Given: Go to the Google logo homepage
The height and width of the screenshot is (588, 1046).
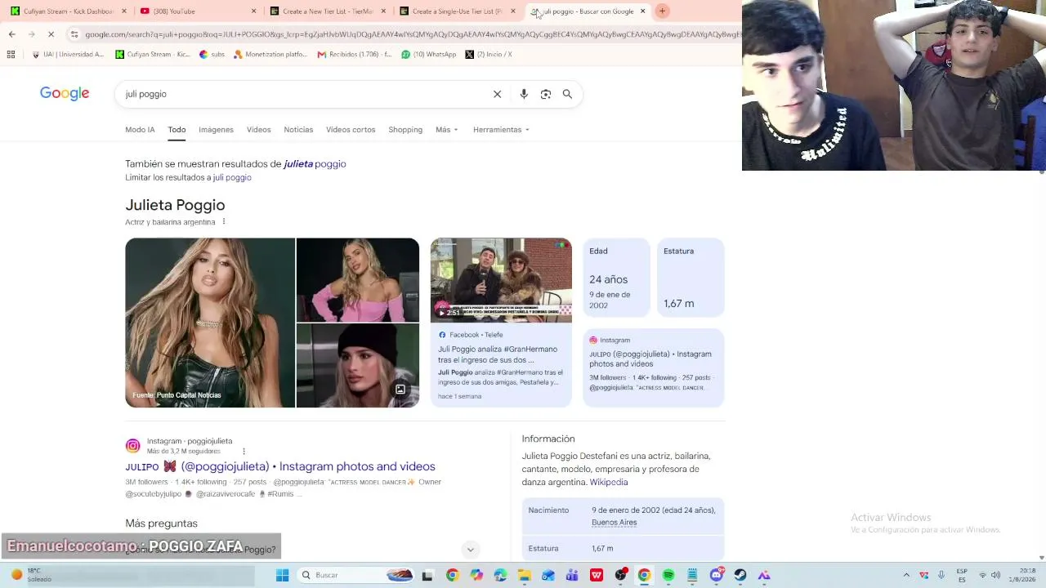Looking at the screenshot, I should 65,94.
